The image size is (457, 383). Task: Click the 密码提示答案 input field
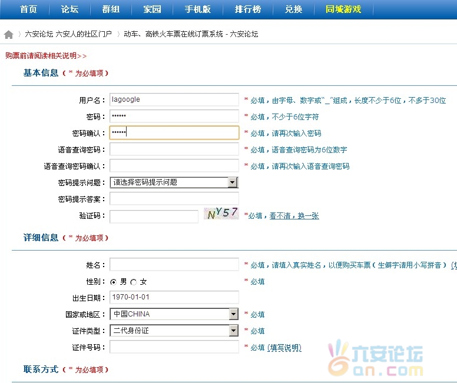click(x=174, y=199)
